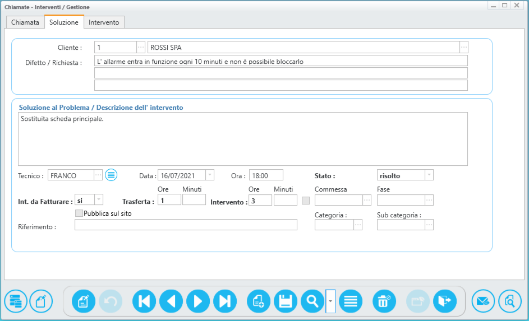
Task: Click the send email envelope icon
Action: click(483, 301)
